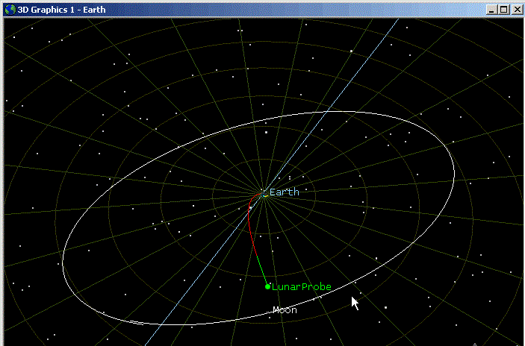Click the Moon text label
This screenshot has height=346, width=525.
pyautogui.click(x=285, y=310)
